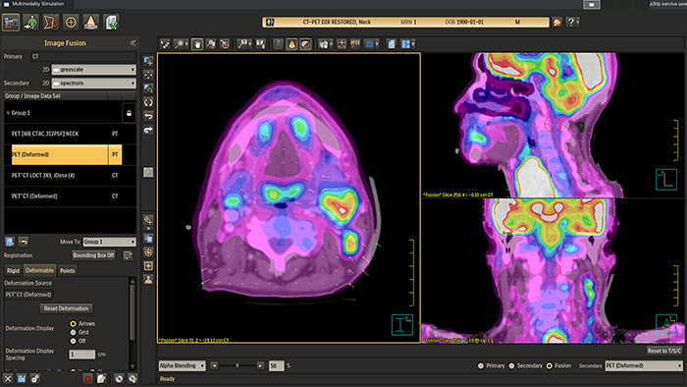Click the rotate view tool icon
687x387 pixels.
point(225,44)
